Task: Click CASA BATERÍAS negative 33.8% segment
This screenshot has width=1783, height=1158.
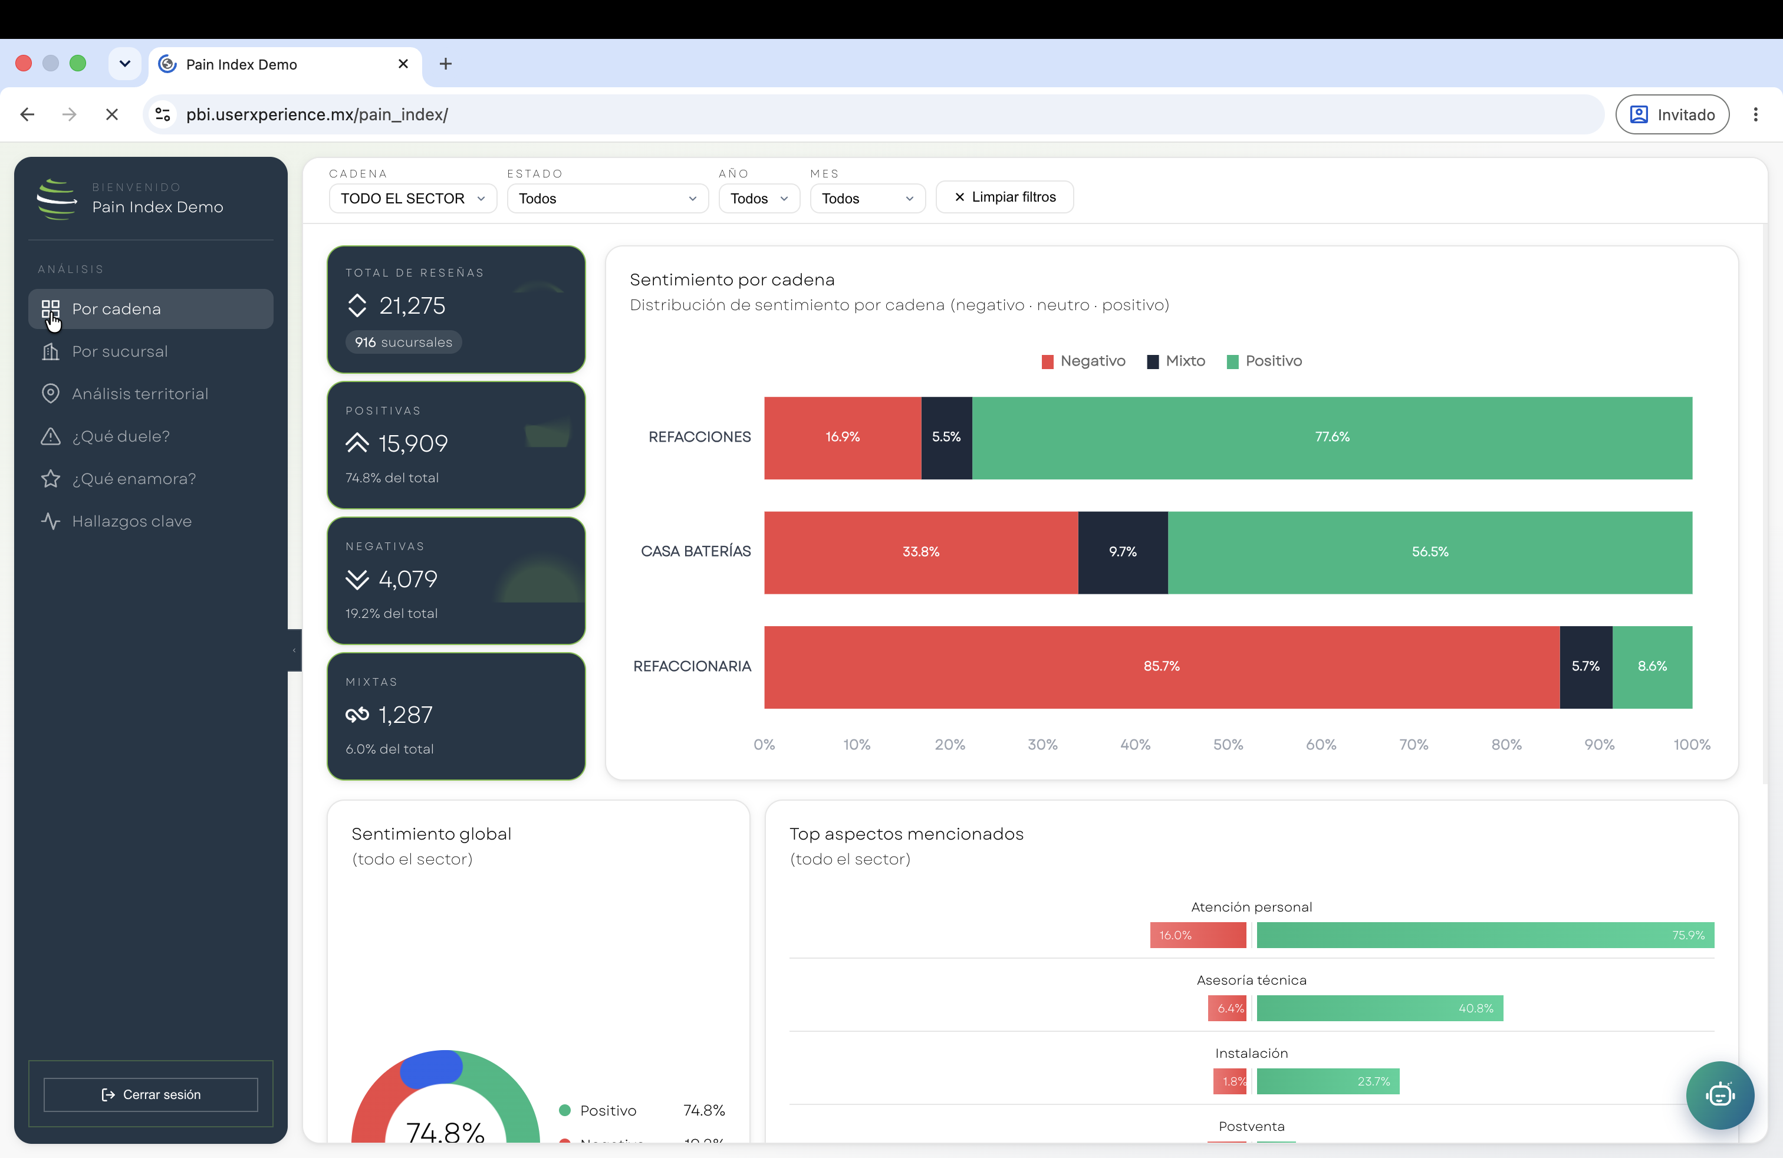Action: click(x=921, y=553)
